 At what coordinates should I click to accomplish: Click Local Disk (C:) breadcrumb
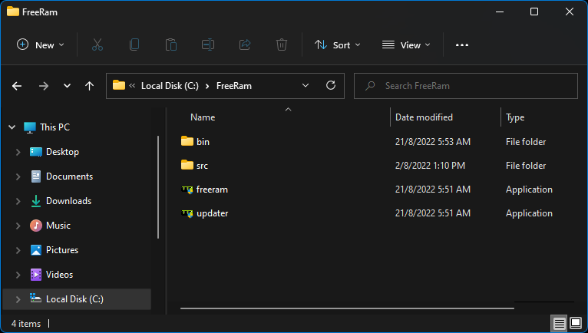tap(170, 86)
